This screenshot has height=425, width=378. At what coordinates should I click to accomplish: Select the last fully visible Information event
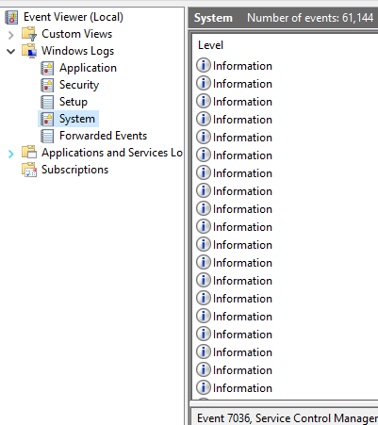(x=285, y=388)
